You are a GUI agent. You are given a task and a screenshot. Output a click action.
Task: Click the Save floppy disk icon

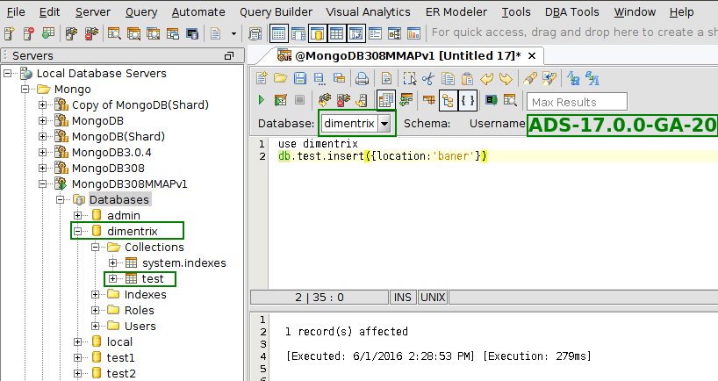300,78
